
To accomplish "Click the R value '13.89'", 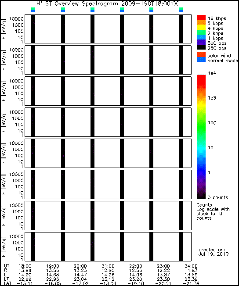I will 25,271.
